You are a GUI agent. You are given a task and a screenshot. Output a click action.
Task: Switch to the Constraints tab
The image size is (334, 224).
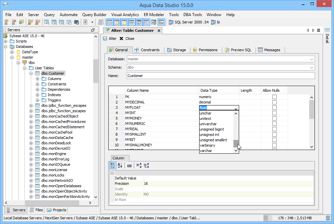click(x=148, y=50)
